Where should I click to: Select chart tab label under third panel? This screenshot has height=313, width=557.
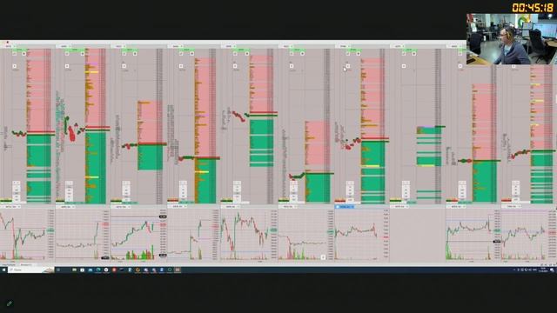pos(121,207)
